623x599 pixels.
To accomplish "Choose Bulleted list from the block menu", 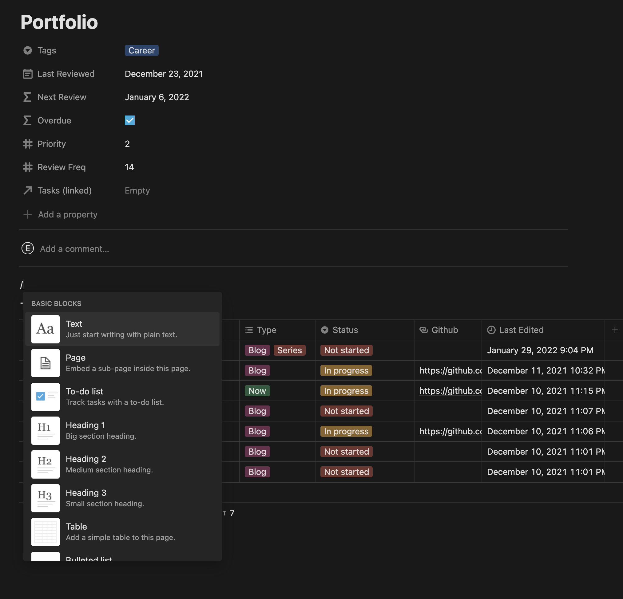I will (x=89, y=558).
